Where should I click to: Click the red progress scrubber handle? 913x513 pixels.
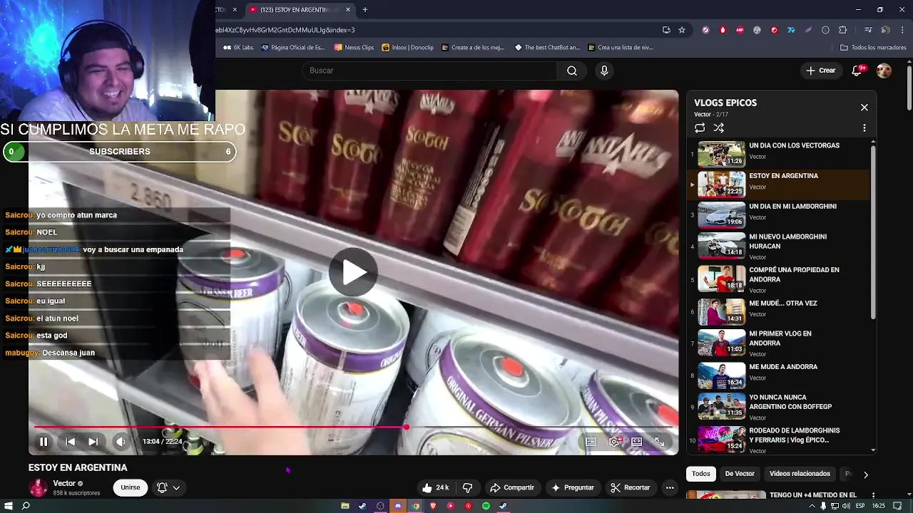point(407,427)
